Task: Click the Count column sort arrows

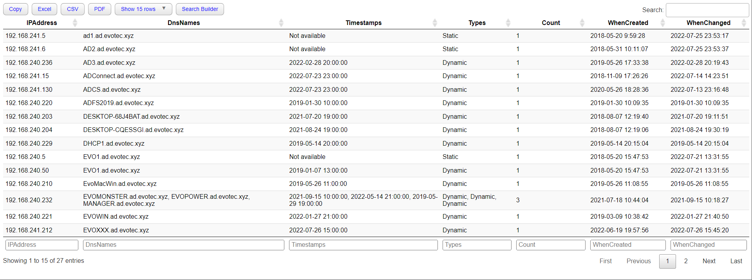Action: (582, 23)
